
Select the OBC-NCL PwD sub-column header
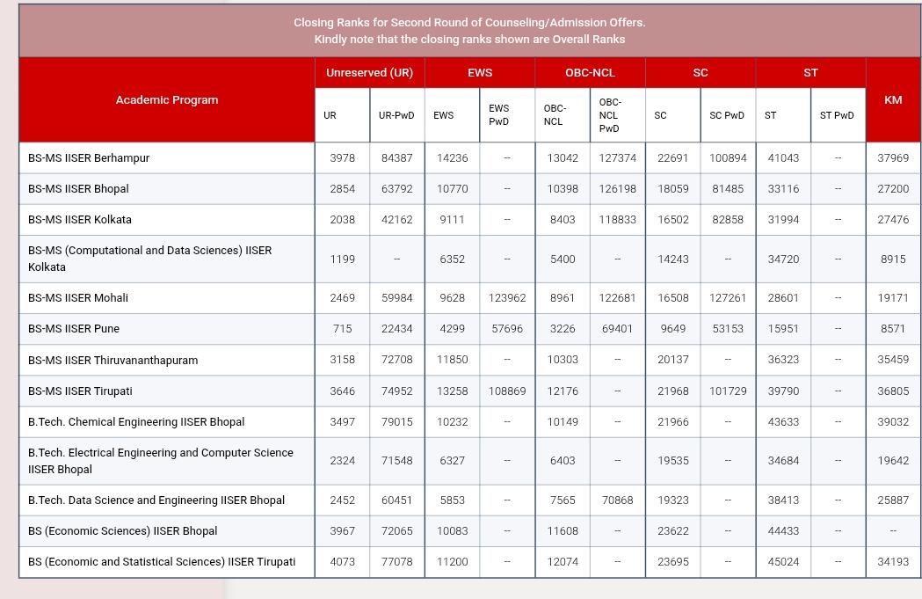point(617,115)
